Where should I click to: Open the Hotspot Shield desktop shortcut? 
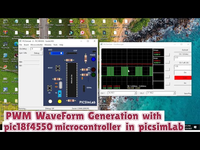[x=5, y=57]
